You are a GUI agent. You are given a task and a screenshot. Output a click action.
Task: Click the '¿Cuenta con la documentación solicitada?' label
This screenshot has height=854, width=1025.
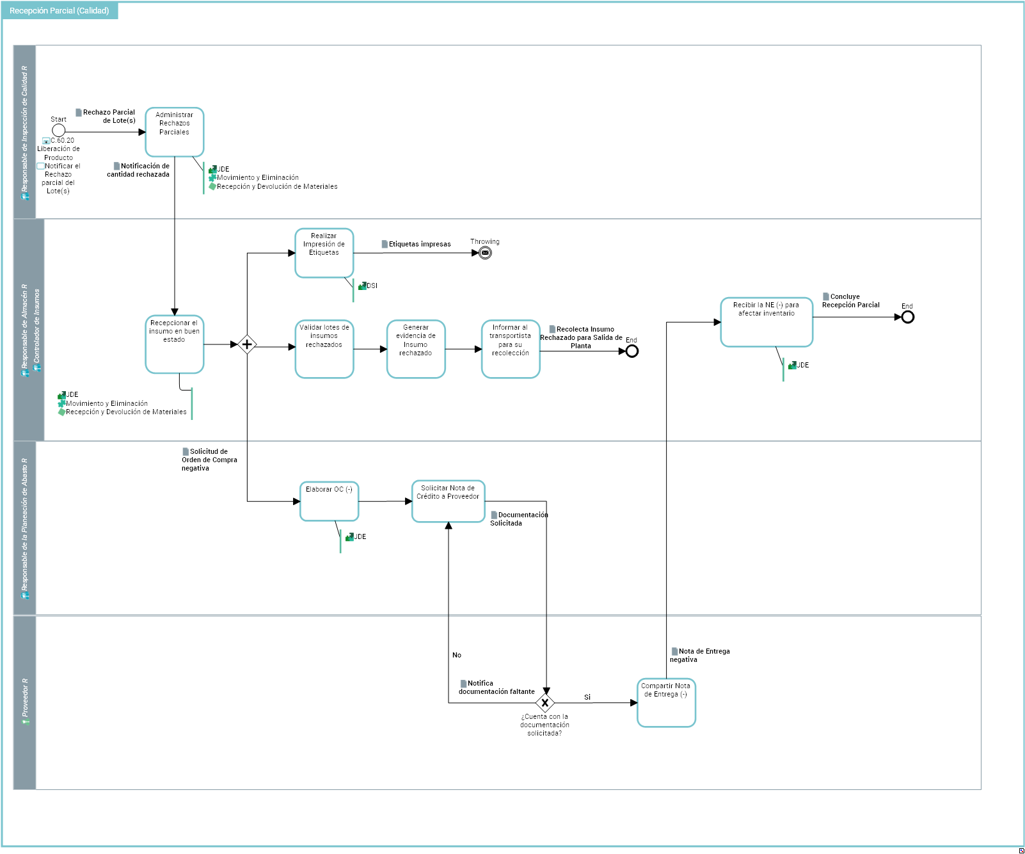[544, 725]
